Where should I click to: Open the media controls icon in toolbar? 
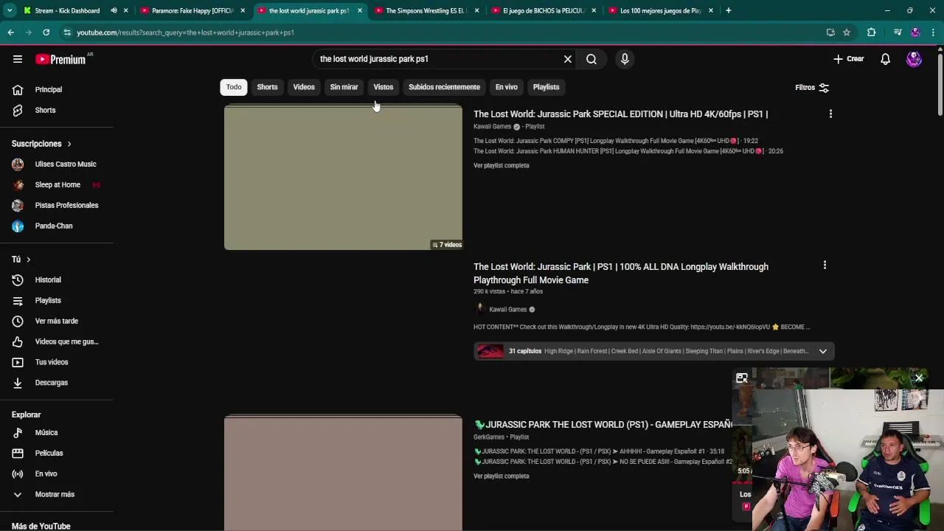point(898,32)
